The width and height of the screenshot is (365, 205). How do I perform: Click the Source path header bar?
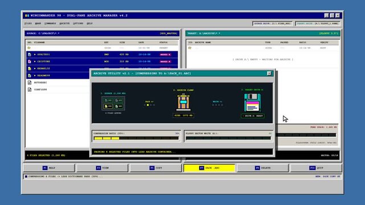tap(102, 33)
